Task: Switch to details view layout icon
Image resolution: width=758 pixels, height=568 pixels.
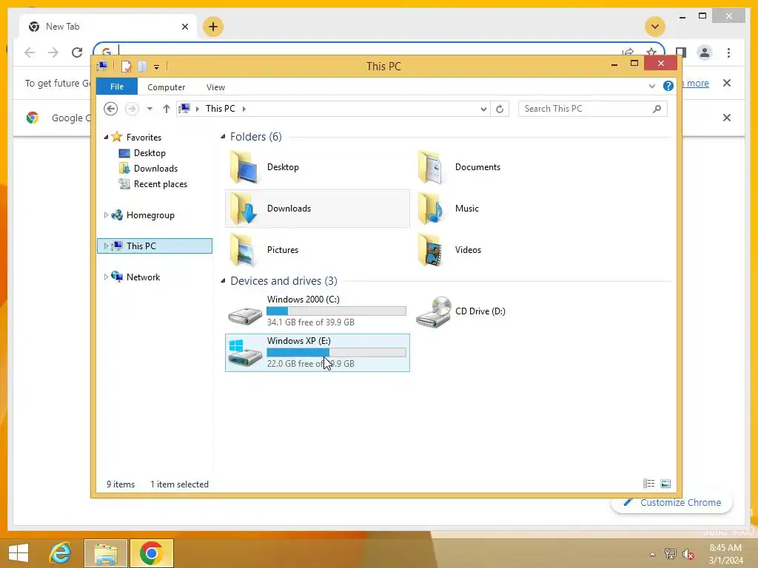Action: click(x=648, y=484)
